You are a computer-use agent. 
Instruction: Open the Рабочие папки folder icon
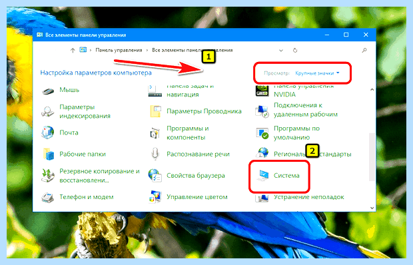tap(48, 154)
